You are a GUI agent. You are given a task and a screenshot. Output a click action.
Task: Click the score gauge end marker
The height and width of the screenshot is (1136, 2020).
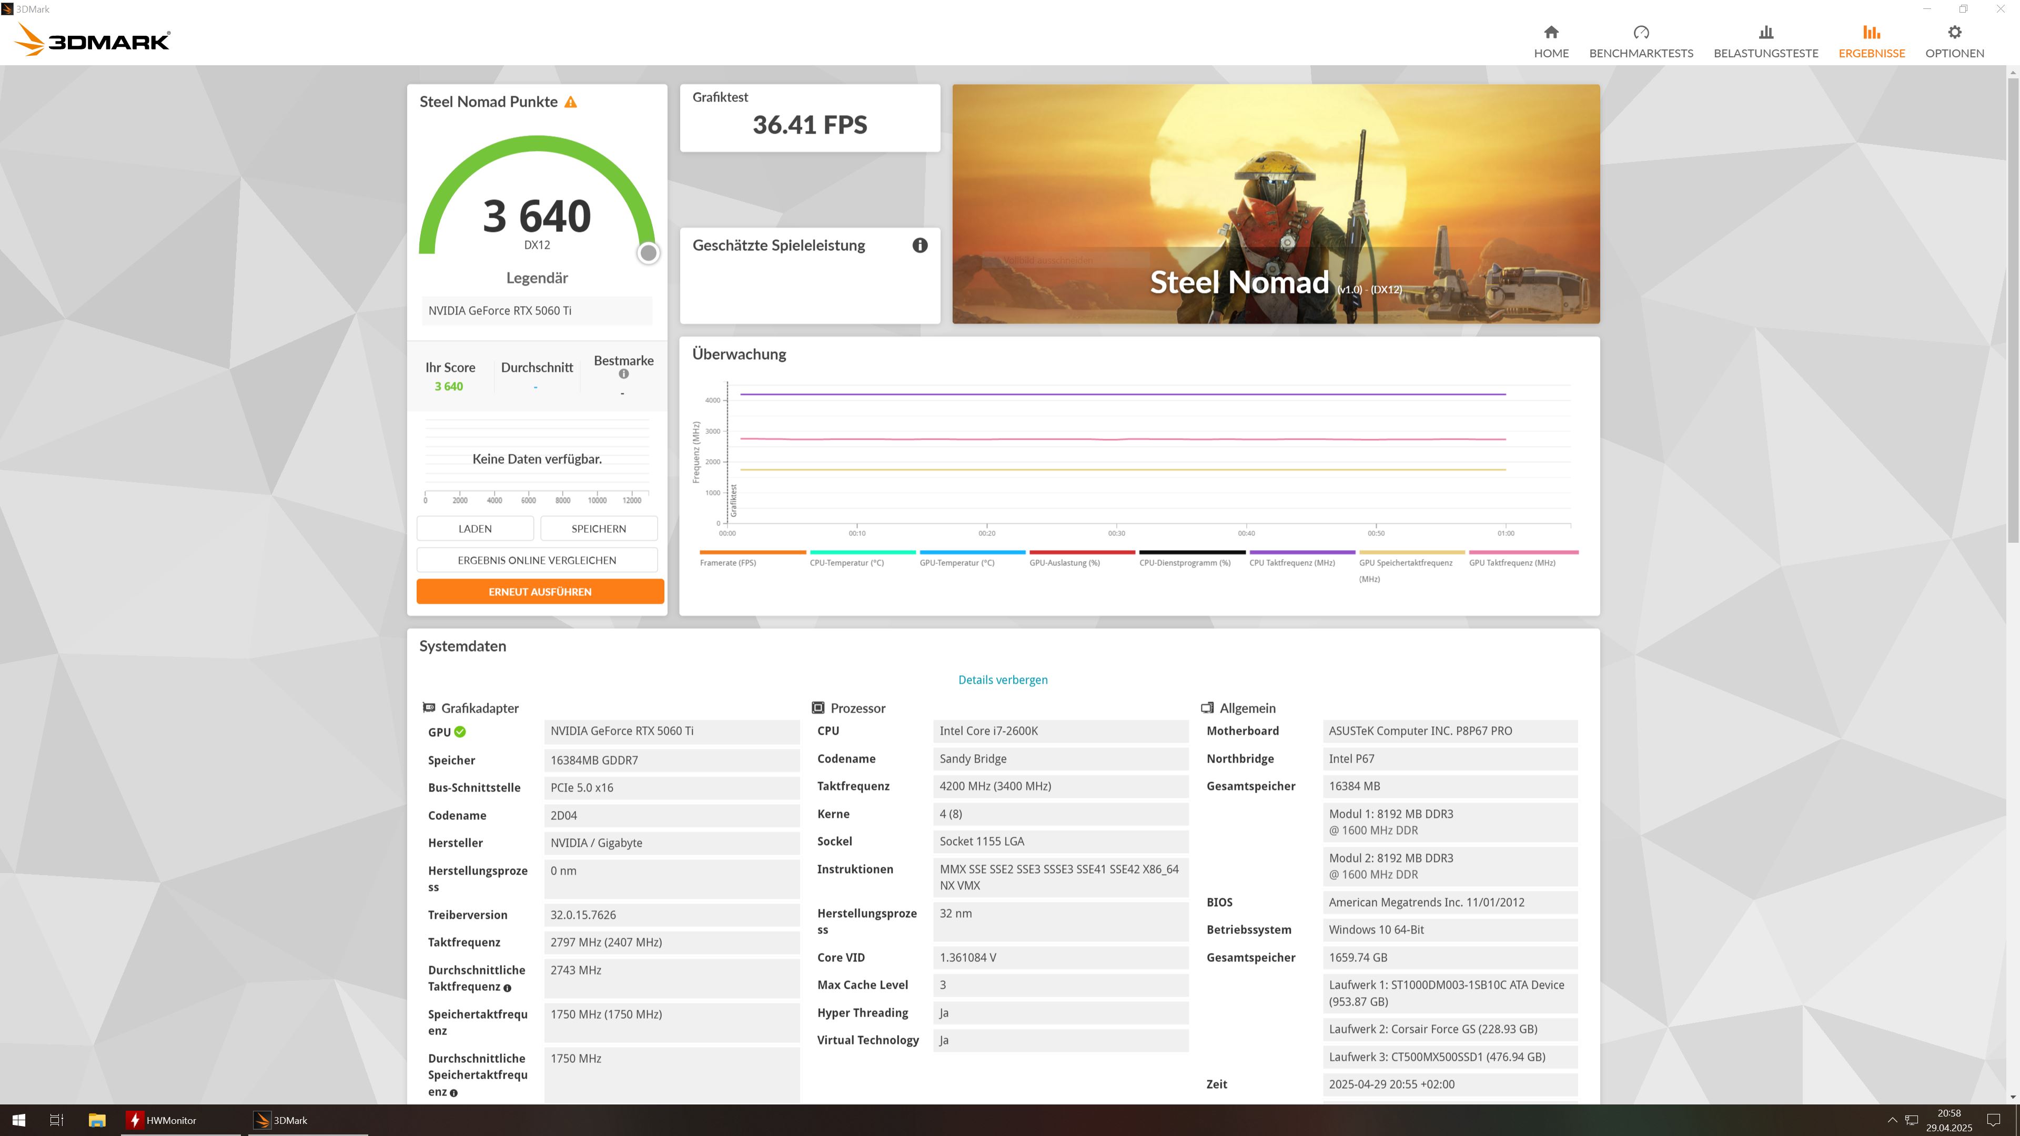point(648,253)
